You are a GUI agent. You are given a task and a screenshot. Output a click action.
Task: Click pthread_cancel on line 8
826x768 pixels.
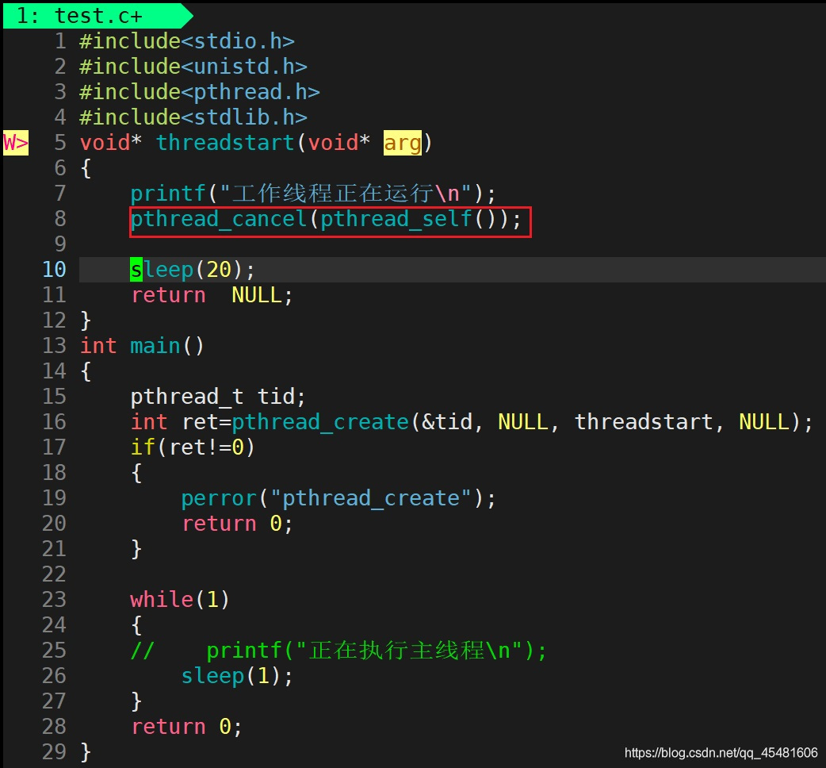click(x=219, y=219)
